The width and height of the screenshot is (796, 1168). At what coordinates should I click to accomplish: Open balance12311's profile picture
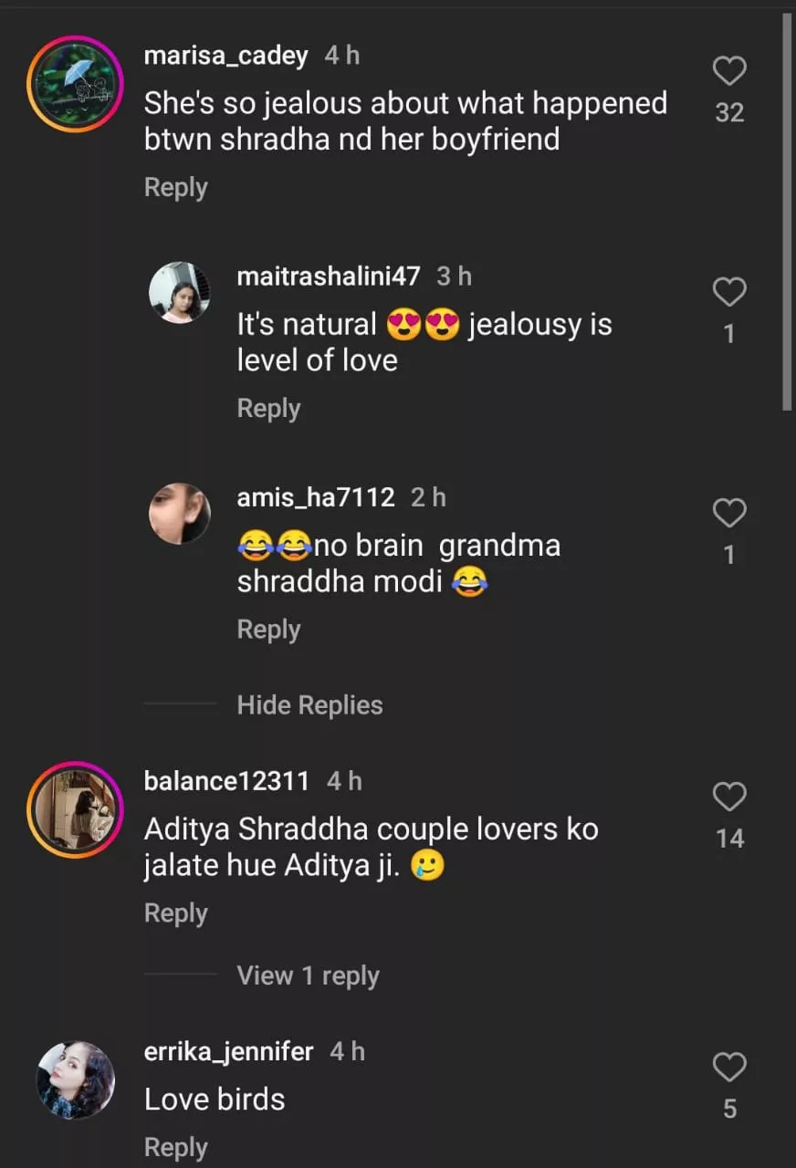pyautogui.click(x=75, y=808)
